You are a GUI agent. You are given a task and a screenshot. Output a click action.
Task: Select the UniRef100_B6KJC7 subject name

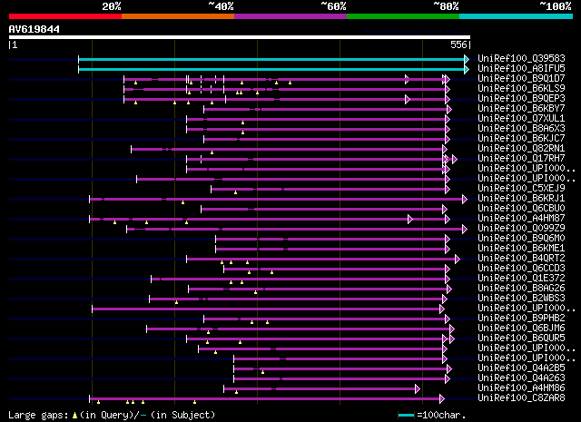pyautogui.click(x=521, y=139)
